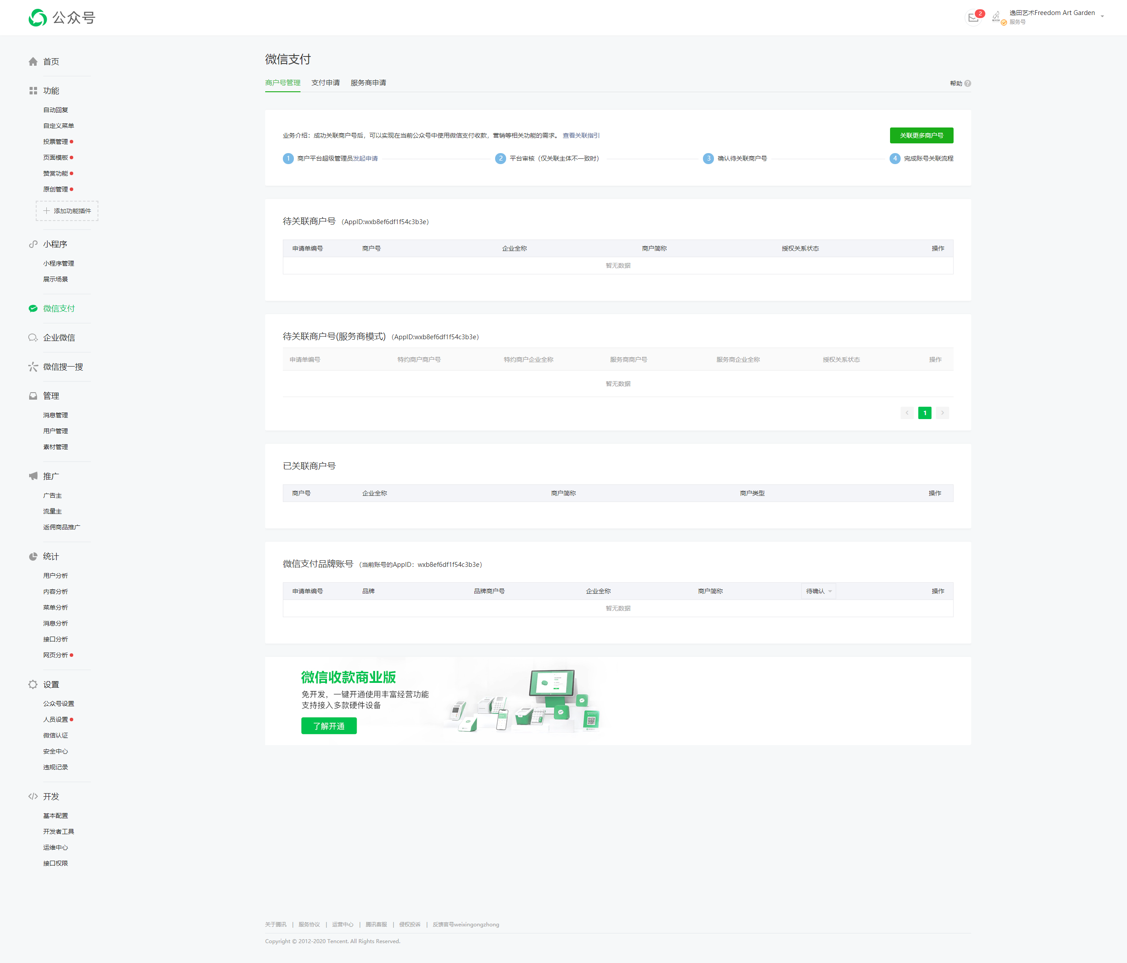Open 用户分析 in the sidebar
This screenshot has width=1127, height=963.
point(56,575)
